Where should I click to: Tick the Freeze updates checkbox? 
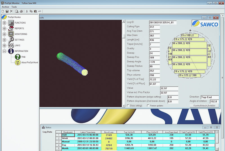coord(148,106)
